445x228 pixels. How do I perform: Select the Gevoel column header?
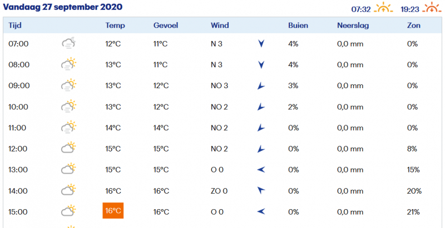pyautogui.click(x=165, y=26)
